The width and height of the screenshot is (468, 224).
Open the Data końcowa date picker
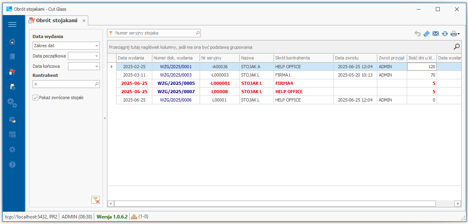96,66
